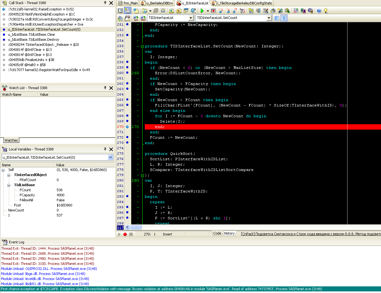This screenshot has height=293, width=381.
Task: Collapse the TIdListBase tree node
Action: coord(9,185)
